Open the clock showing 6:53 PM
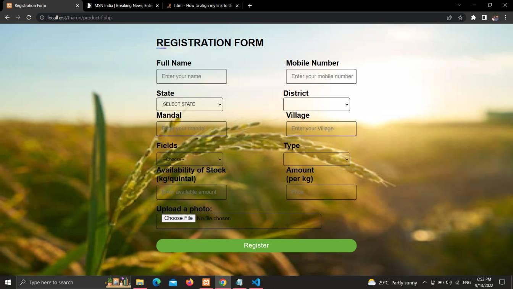513x289 pixels. 484,283
